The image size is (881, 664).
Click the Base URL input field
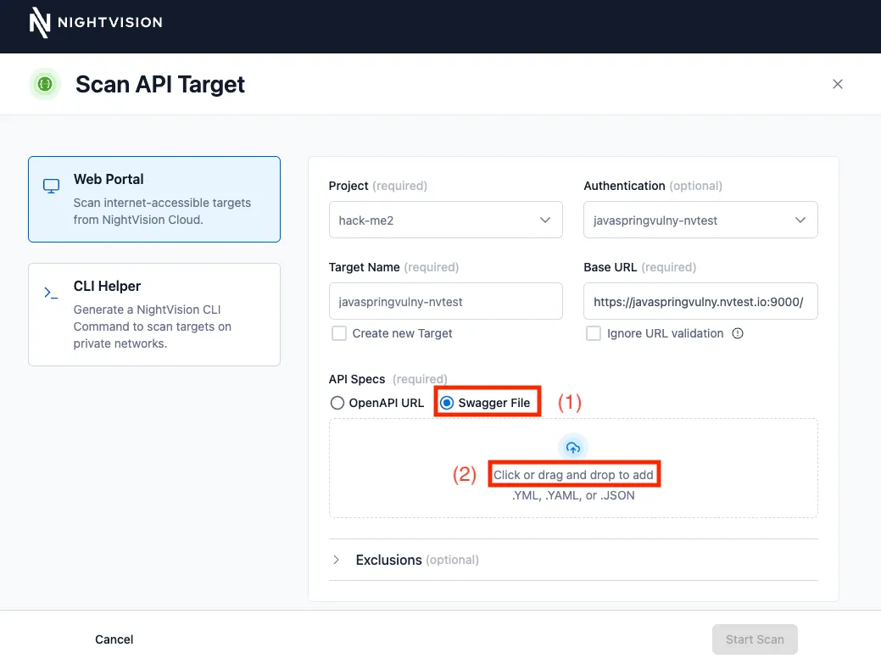click(700, 301)
